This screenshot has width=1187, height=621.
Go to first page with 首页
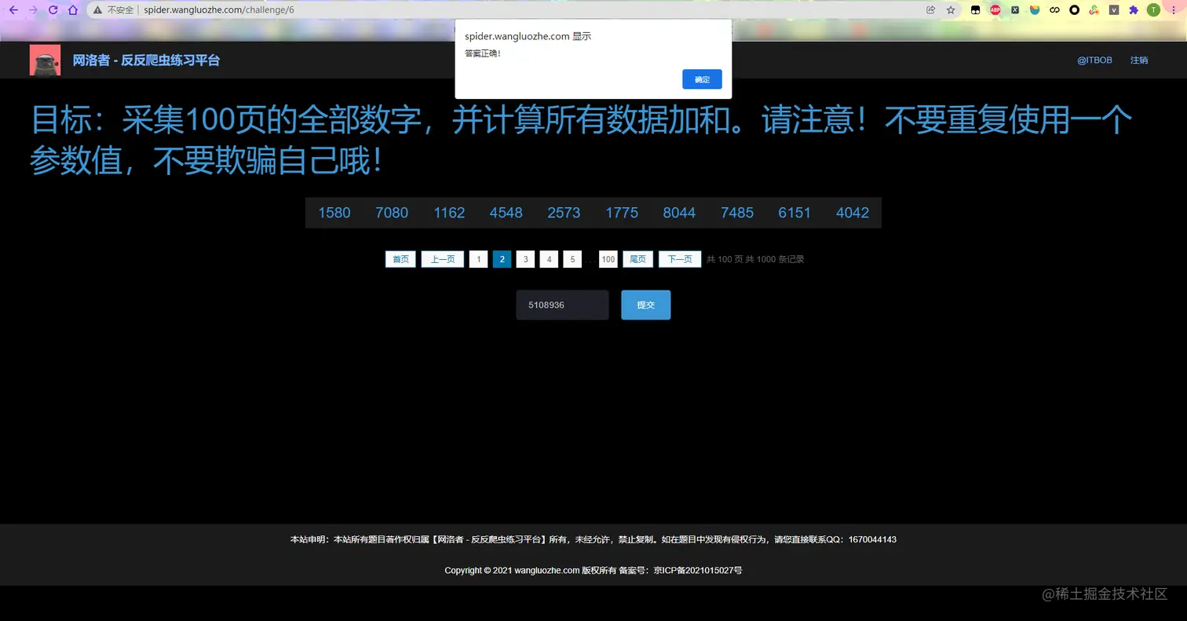(400, 259)
